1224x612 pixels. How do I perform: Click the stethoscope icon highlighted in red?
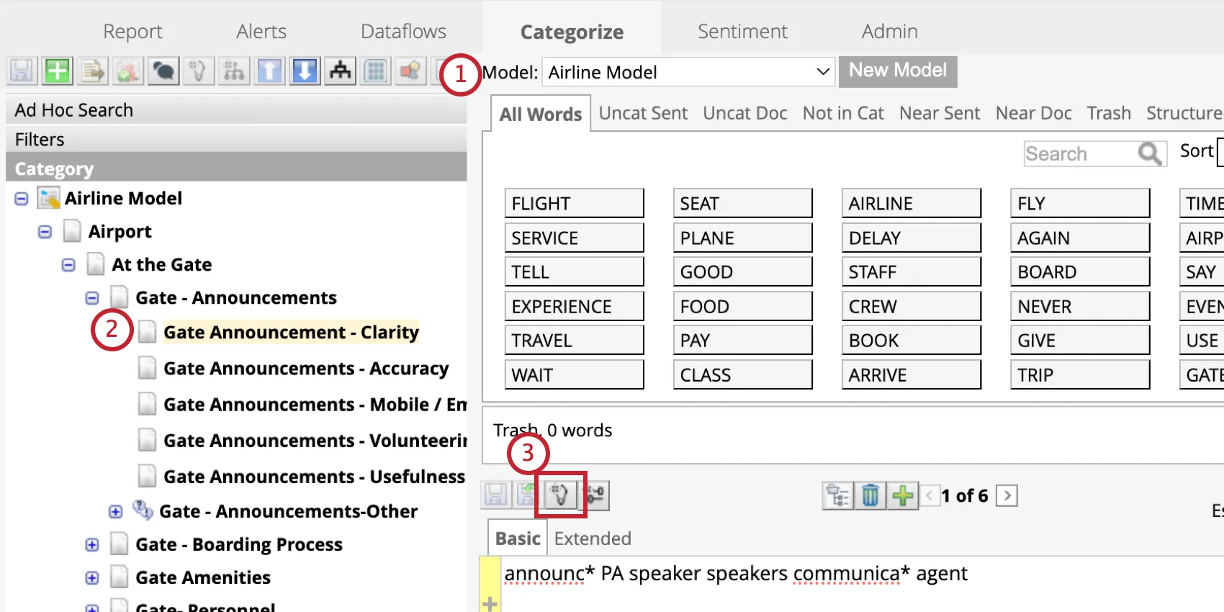560,495
